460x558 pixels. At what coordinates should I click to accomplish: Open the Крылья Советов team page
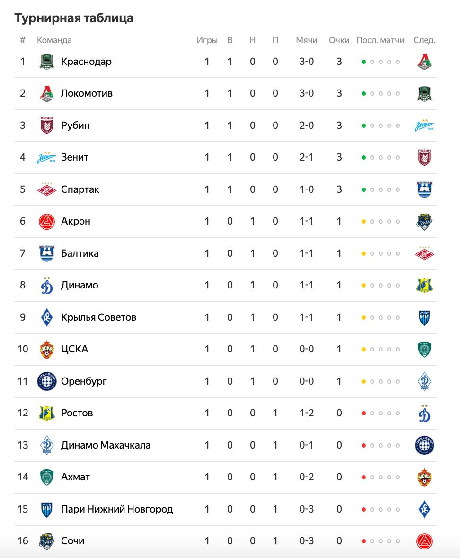(x=98, y=317)
